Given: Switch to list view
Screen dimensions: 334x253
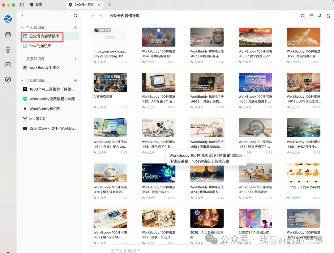Looking at the screenshot, I should pyautogui.click(x=311, y=16).
